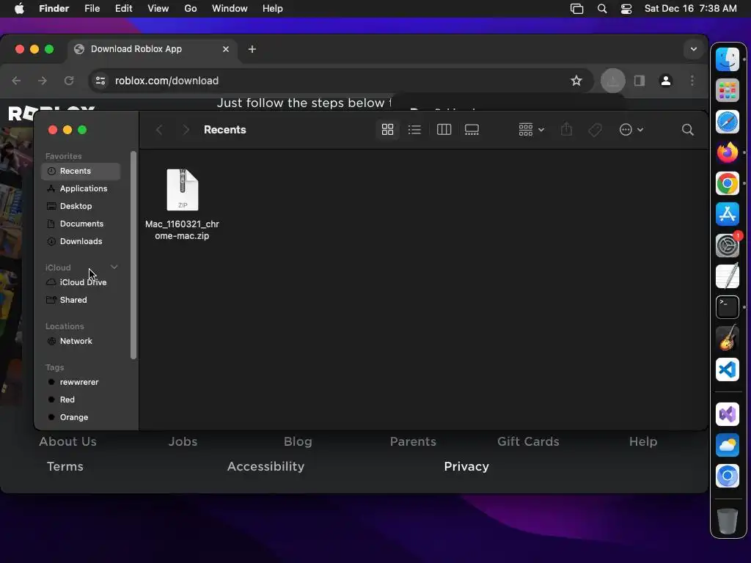Image resolution: width=751 pixels, height=563 pixels.
Task: Open Firefox from the Dock
Action: (x=727, y=152)
